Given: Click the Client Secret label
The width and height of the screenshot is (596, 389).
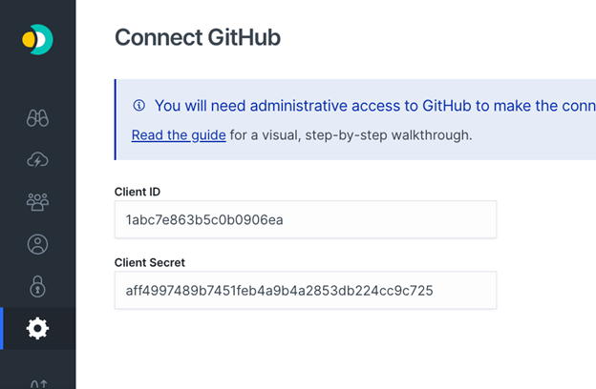Looking at the screenshot, I should [x=149, y=262].
